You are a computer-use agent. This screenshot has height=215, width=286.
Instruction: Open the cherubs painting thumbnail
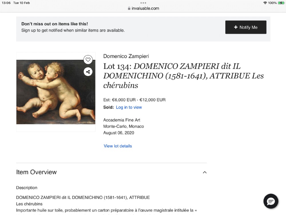tap(56, 92)
